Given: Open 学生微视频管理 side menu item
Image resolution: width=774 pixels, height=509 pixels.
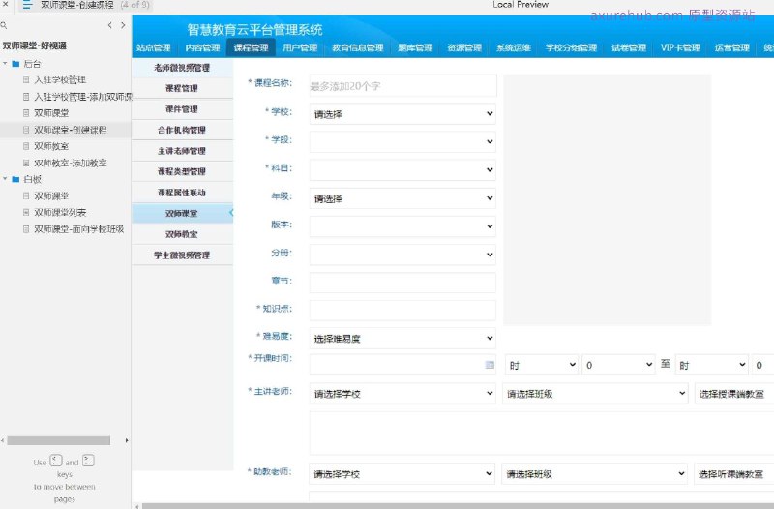Looking at the screenshot, I should [182, 255].
